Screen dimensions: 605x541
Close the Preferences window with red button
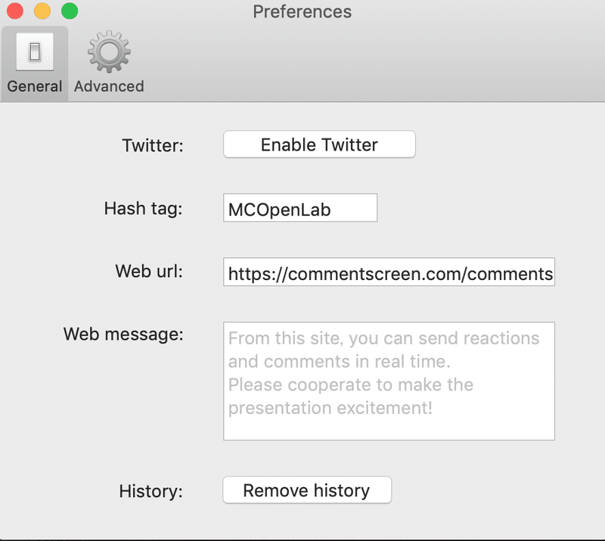[x=15, y=11]
